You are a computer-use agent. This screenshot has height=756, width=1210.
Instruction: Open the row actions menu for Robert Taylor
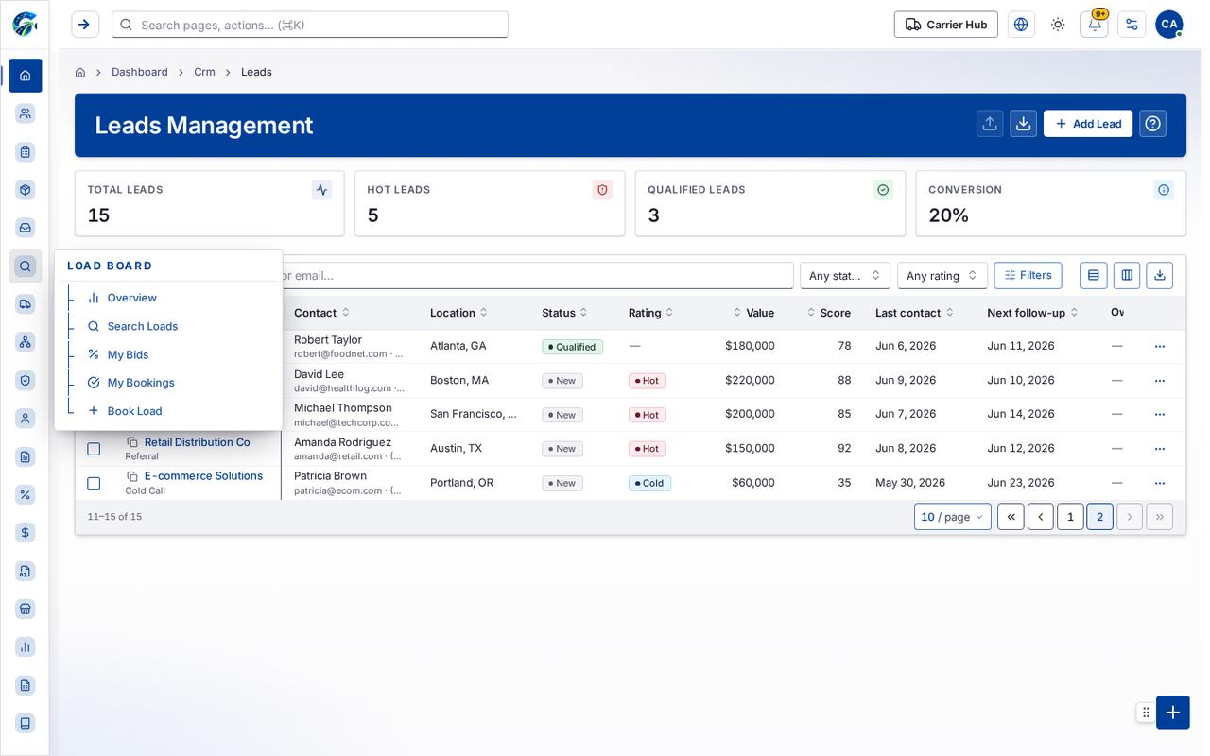coord(1160,347)
